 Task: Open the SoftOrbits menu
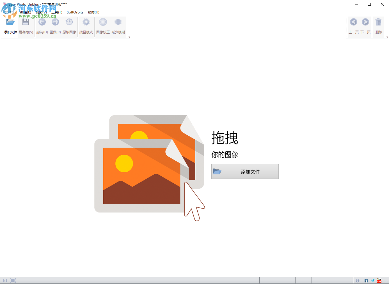75,12
